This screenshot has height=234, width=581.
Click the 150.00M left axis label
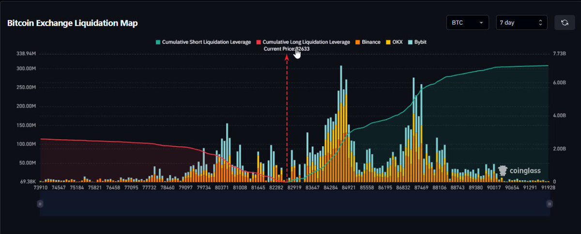pyautogui.click(x=26, y=125)
